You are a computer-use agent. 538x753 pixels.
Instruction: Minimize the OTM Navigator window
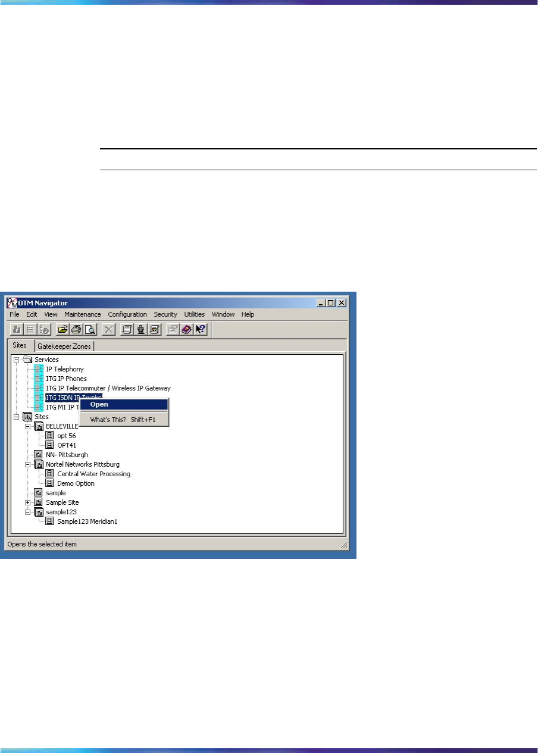(x=322, y=302)
